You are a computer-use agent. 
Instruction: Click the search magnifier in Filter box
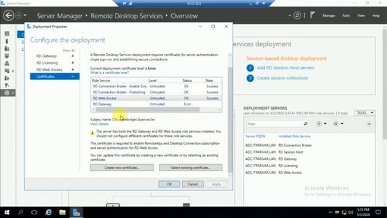(x=305, y=124)
